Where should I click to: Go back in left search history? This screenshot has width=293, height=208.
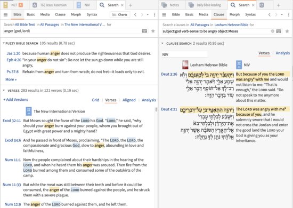point(135,14)
